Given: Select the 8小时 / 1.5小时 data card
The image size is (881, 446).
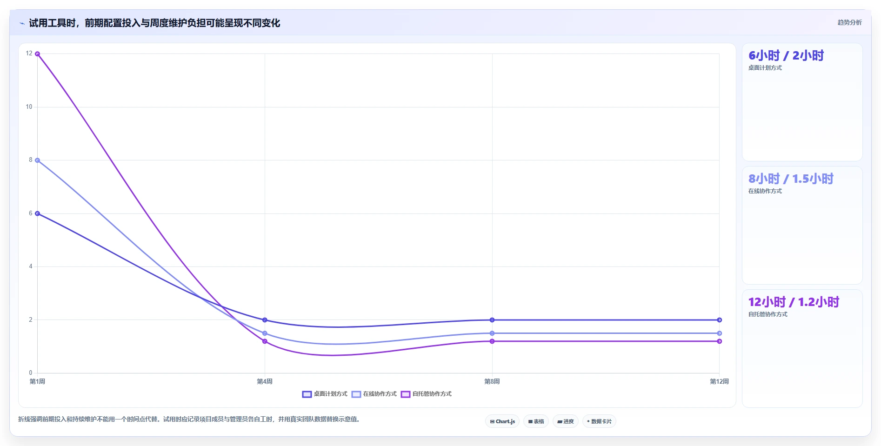Looking at the screenshot, I should tap(802, 226).
